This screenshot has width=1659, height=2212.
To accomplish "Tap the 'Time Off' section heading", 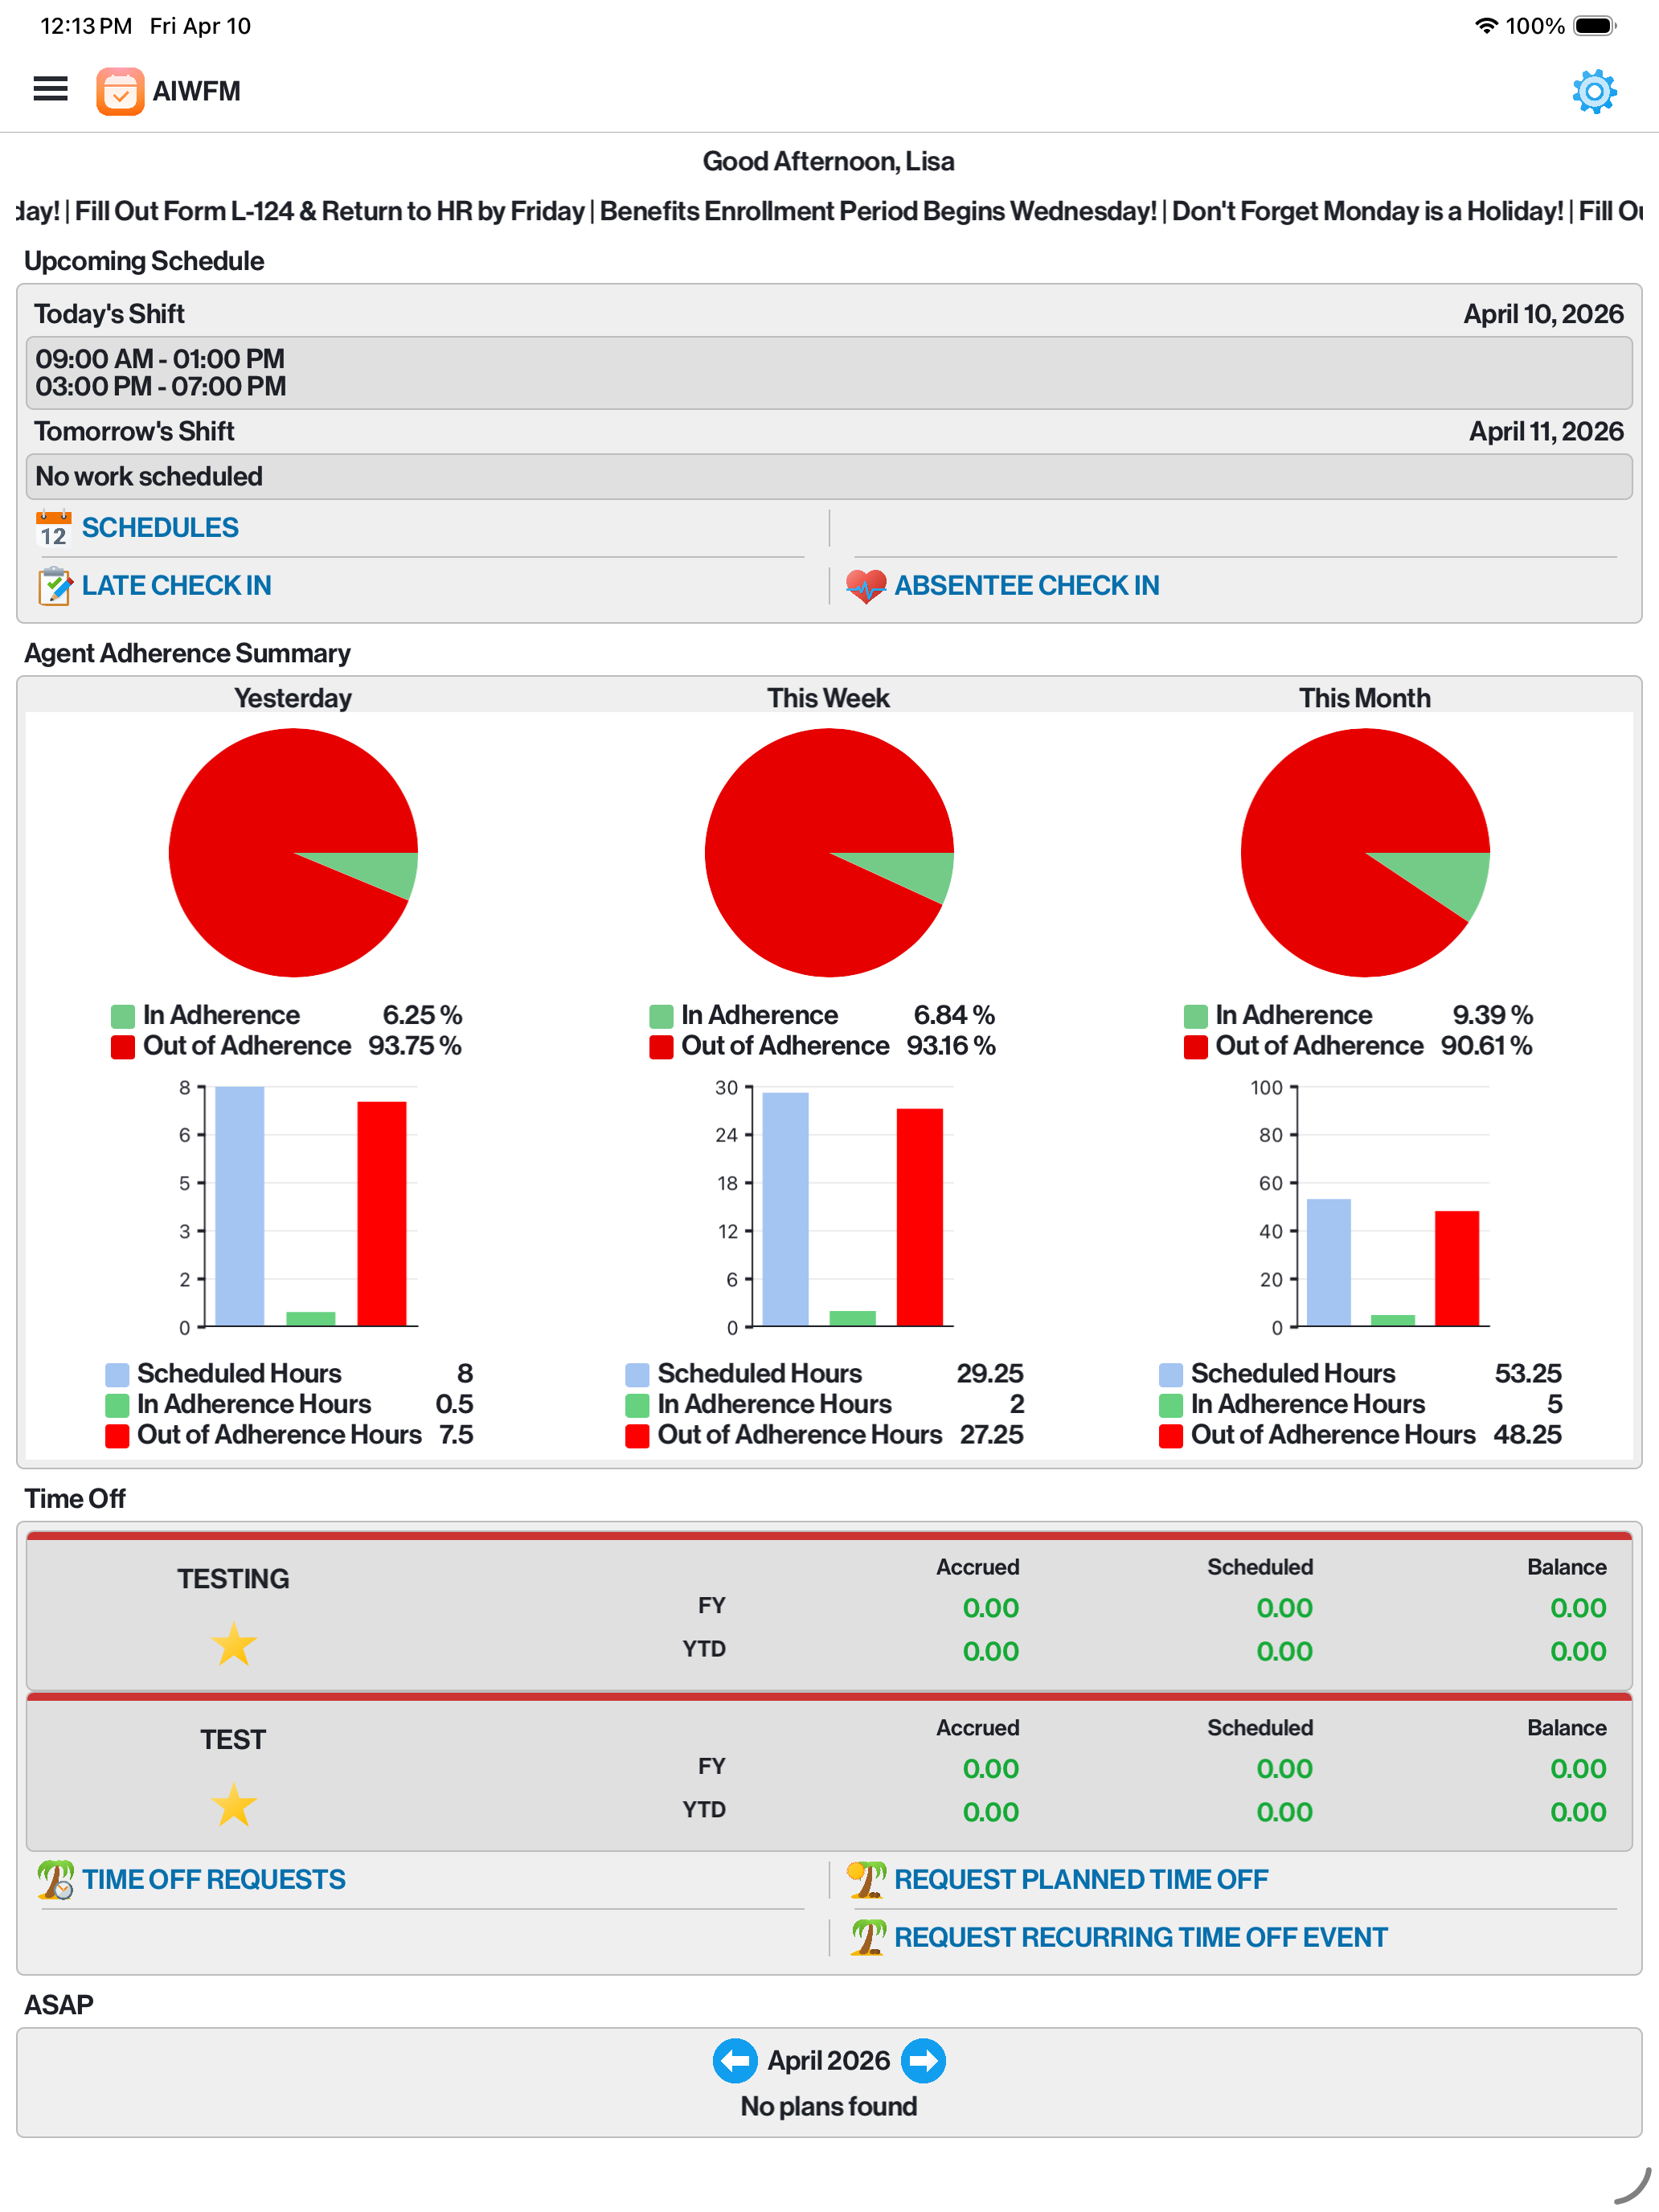I will pyautogui.click(x=75, y=1499).
